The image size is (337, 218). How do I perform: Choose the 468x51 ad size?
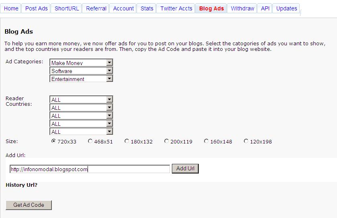click(90, 141)
